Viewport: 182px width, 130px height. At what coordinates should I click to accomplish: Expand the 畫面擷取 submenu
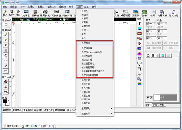click(95, 108)
